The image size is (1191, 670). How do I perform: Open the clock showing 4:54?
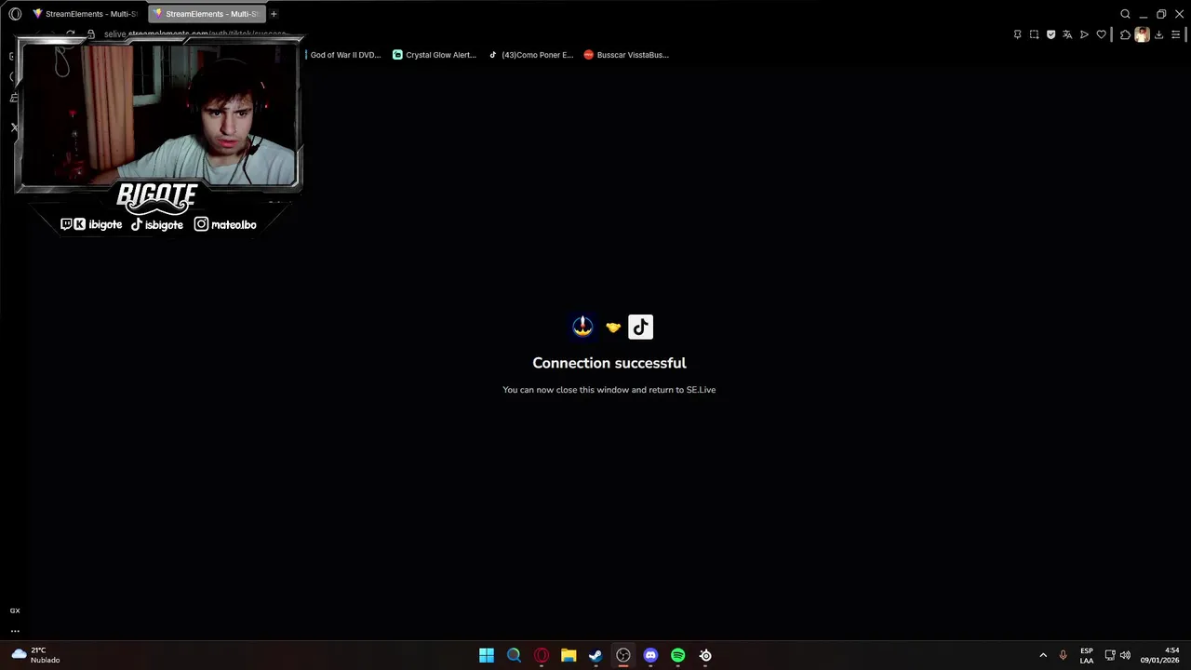click(1159, 655)
